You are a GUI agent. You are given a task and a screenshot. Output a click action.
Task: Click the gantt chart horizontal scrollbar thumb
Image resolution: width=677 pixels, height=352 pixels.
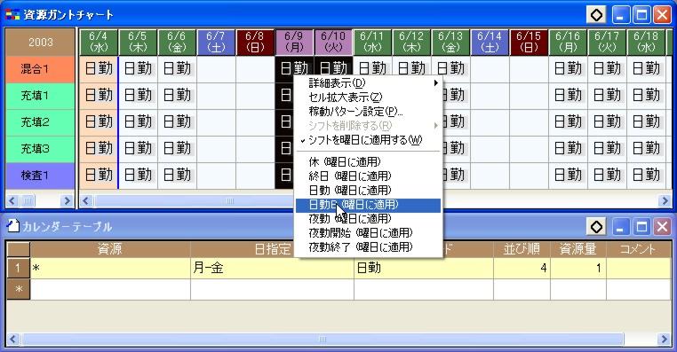[x=229, y=200]
